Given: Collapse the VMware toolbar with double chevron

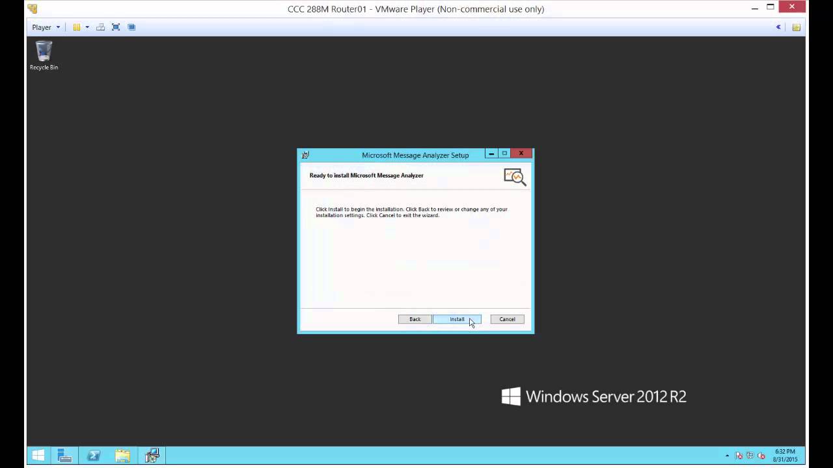Looking at the screenshot, I should point(778,27).
